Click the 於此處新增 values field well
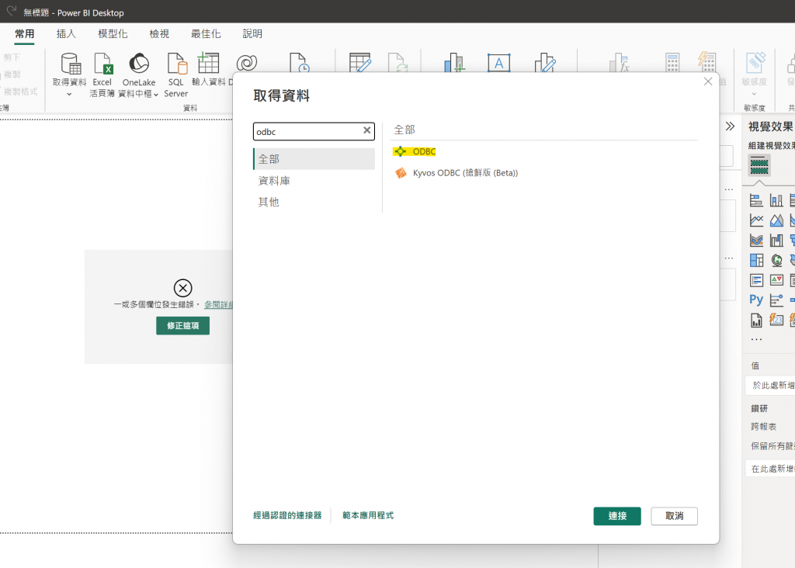795x568 pixels. [x=771, y=386]
